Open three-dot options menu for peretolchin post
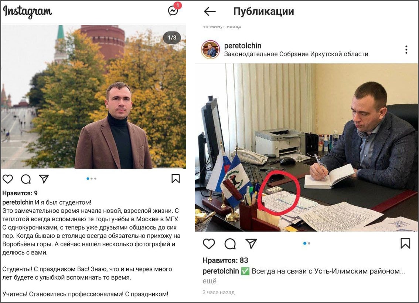Viewport: 419px width, 303px height. 406,50
